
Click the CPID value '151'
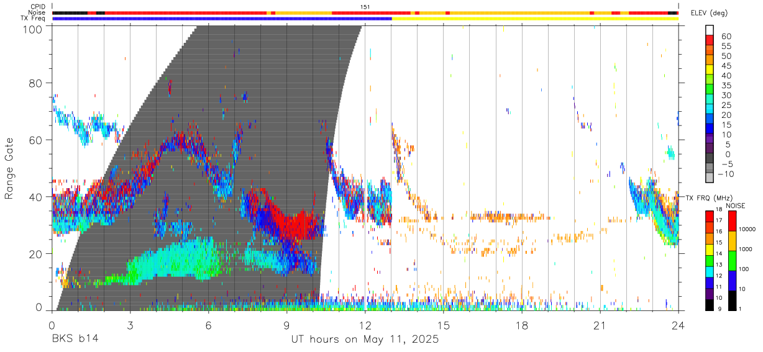(x=365, y=7)
